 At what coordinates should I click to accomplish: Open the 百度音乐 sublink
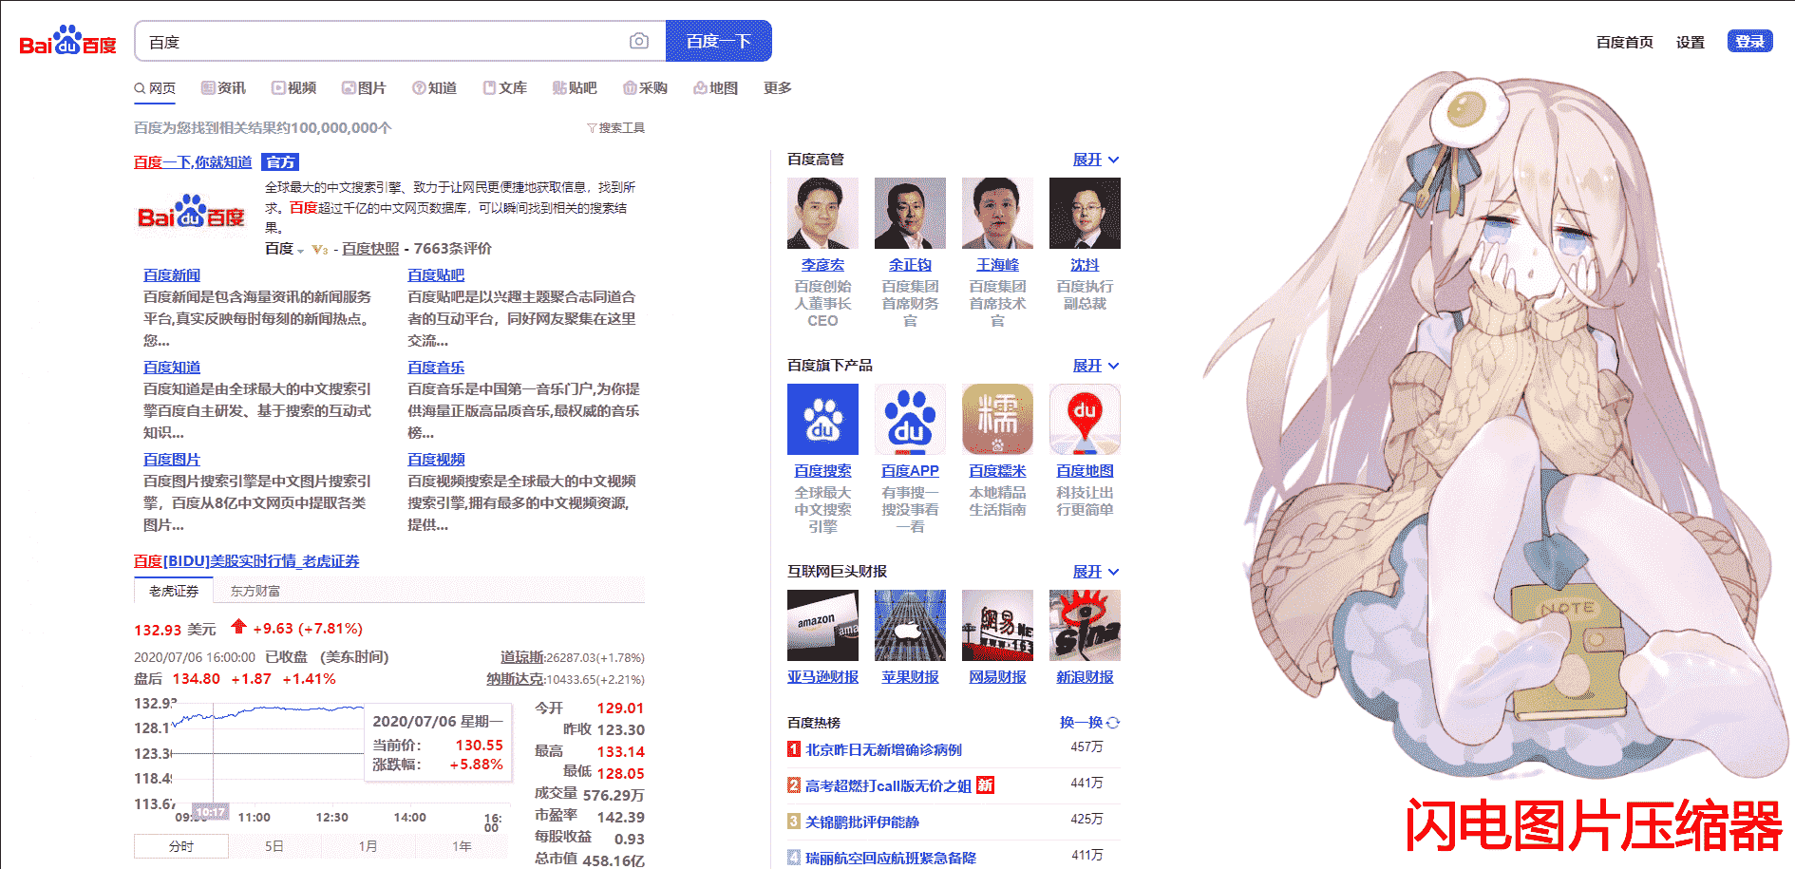point(436,368)
